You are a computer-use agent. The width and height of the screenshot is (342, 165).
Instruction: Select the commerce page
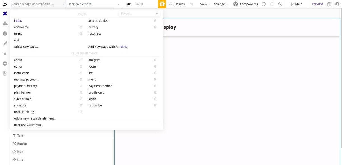pyautogui.click(x=21, y=27)
